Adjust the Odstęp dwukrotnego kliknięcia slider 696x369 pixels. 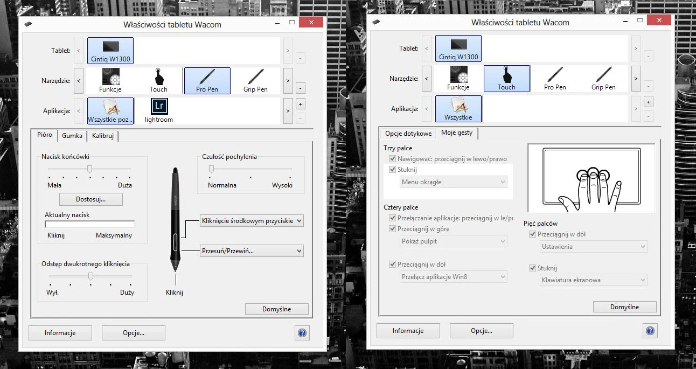click(91, 276)
